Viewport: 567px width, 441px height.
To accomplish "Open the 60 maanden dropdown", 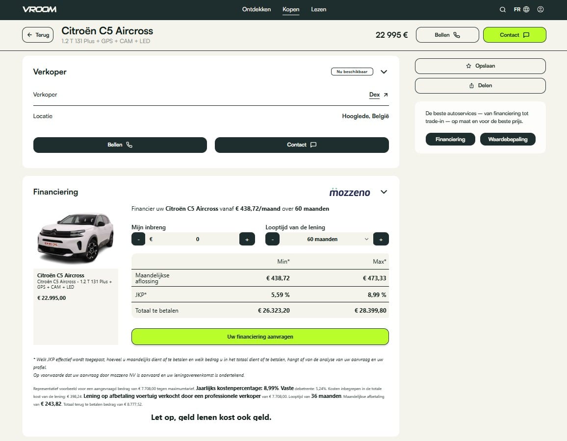I will click(x=326, y=239).
